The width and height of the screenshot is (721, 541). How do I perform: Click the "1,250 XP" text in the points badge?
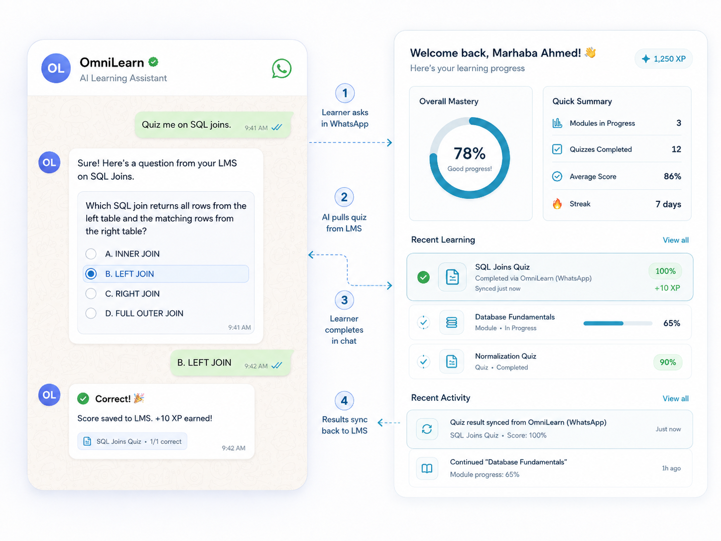670,59
